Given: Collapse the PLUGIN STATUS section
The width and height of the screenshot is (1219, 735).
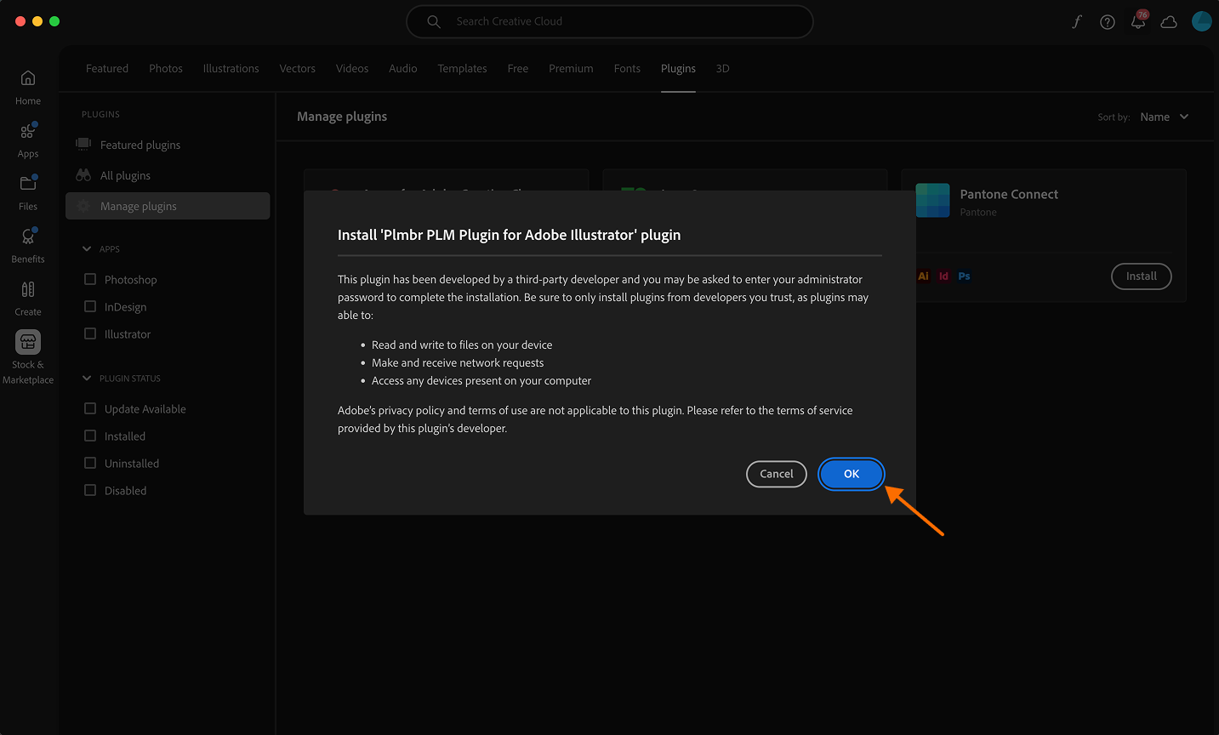Looking at the screenshot, I should 85,378.
